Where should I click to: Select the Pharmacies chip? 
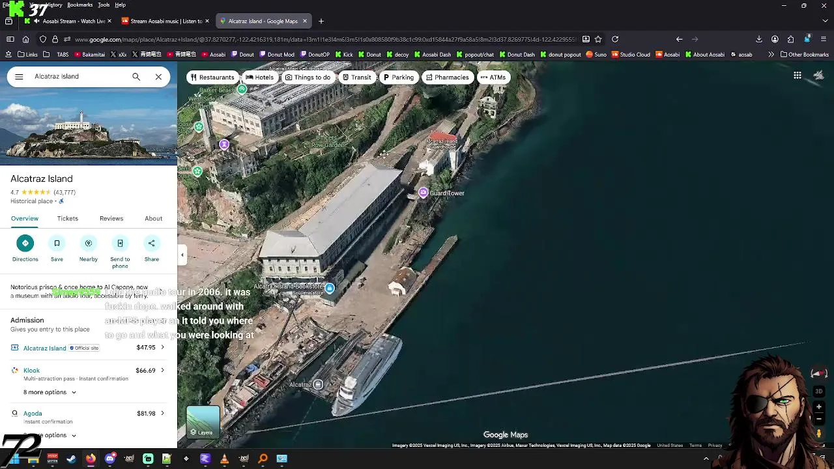447,78
